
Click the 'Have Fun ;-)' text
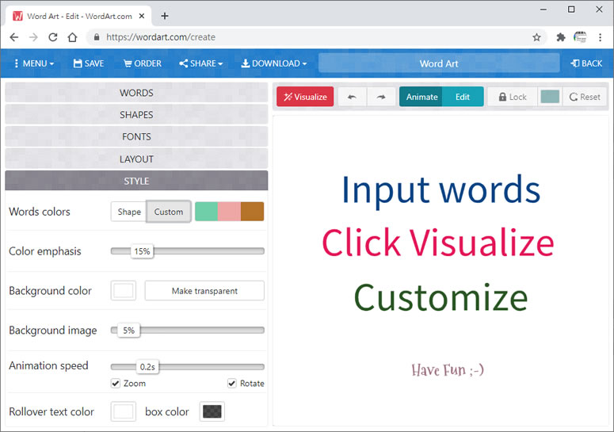point(448,369)
